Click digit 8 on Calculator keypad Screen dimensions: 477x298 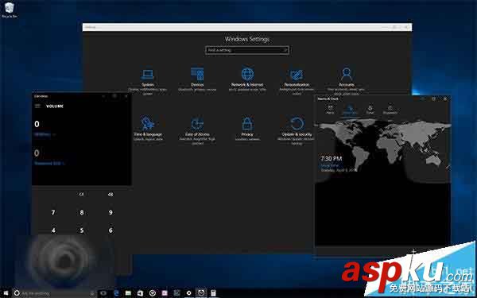click(82, 212)
